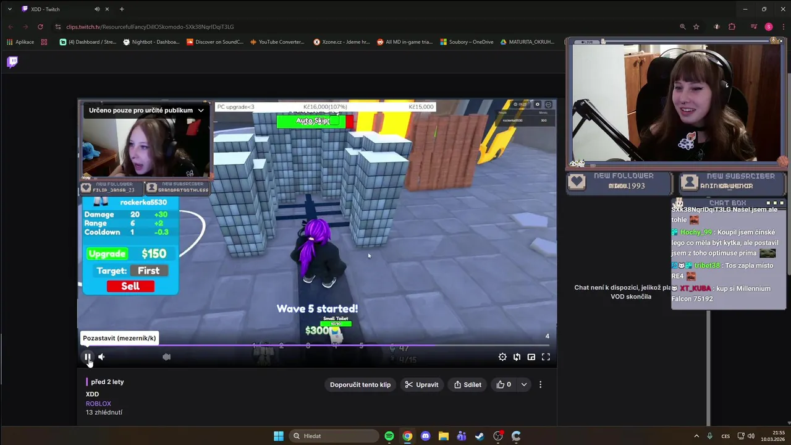Pause the Twitch clip playback

[x=88, y=357]
